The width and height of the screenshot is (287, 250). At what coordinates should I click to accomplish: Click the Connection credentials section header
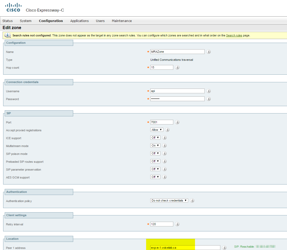pyautogui.click(x=39, y=82)
